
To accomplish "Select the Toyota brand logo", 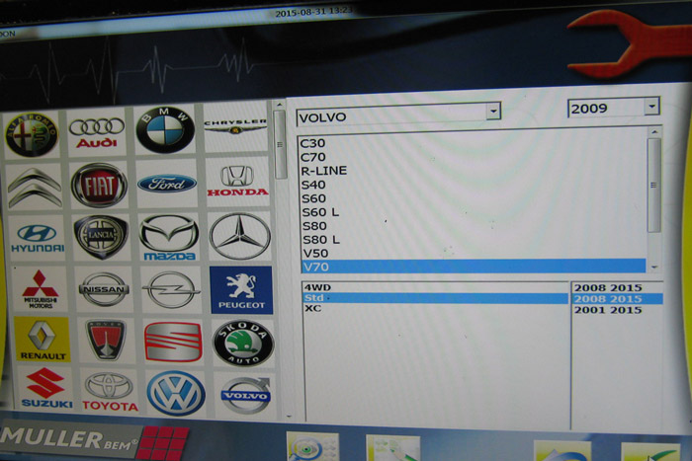I will click(x=110, y=392).
